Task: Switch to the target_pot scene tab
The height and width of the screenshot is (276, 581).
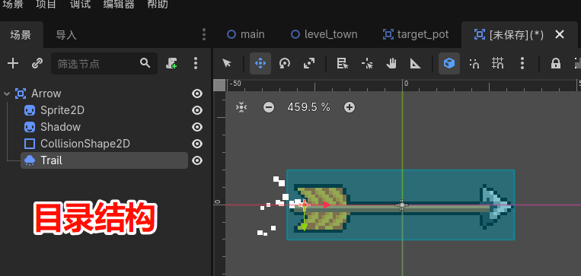Action: tap(416, 34)
